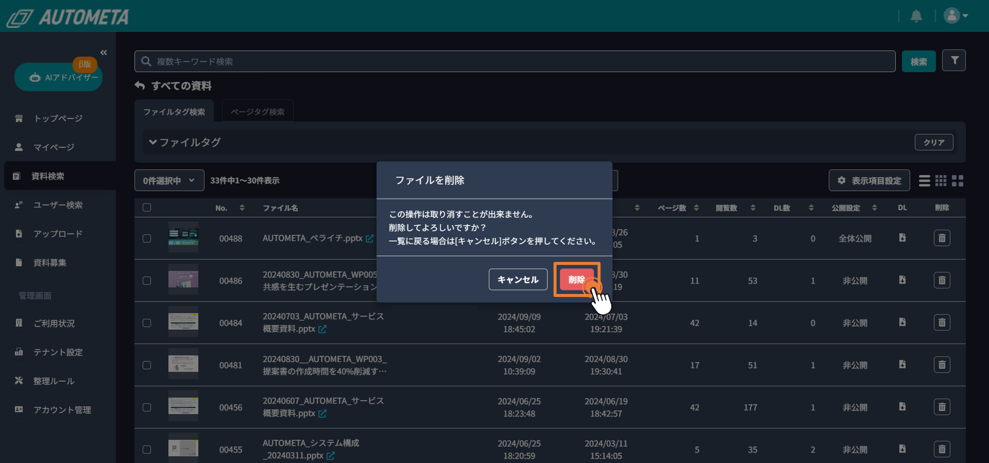Check the row 00488 checkbox

(x=147, y=239)
